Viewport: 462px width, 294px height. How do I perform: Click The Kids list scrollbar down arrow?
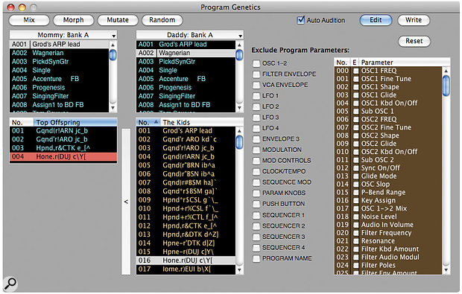point(239,270)
